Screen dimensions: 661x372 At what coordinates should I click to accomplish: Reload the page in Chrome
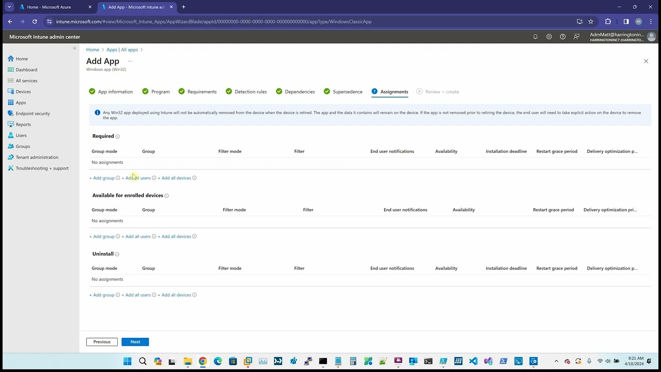(x=35, y=22)
